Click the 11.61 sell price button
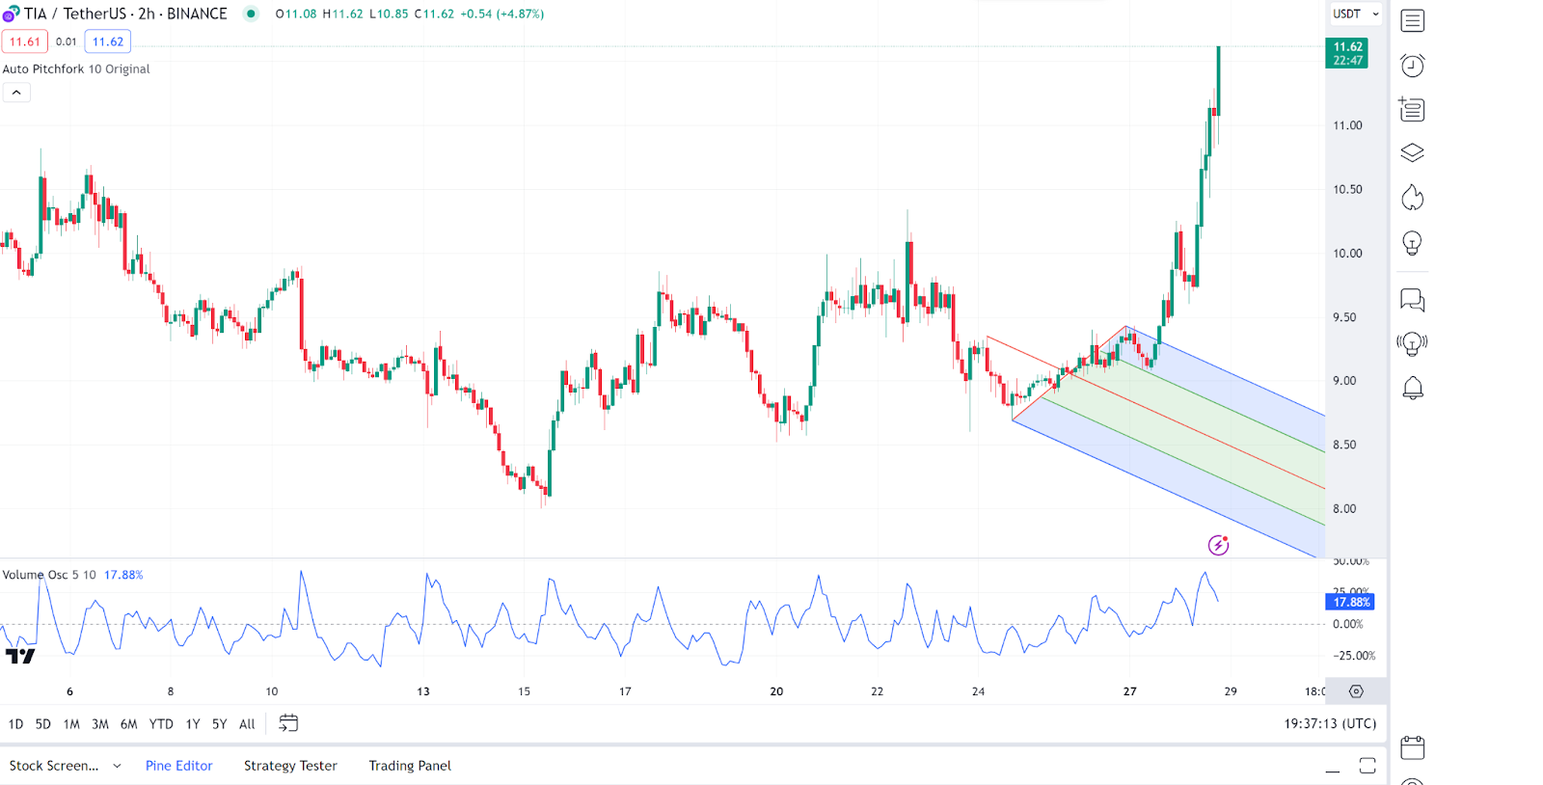Viewport: 1543px width, 785px height. pos(25,41)
